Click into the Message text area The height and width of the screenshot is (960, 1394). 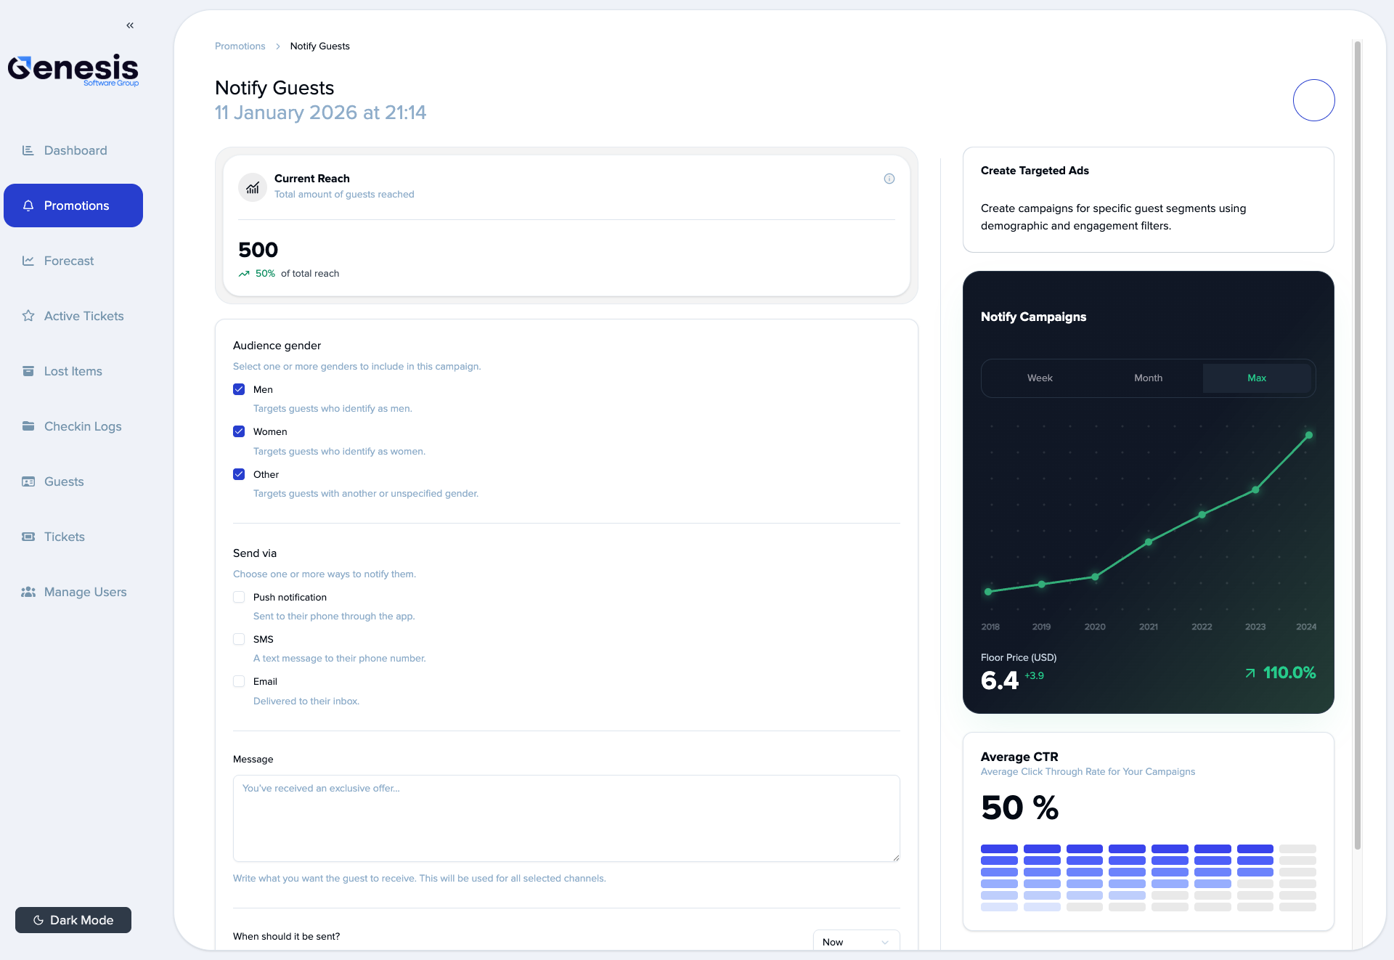(x=566, y=818)
